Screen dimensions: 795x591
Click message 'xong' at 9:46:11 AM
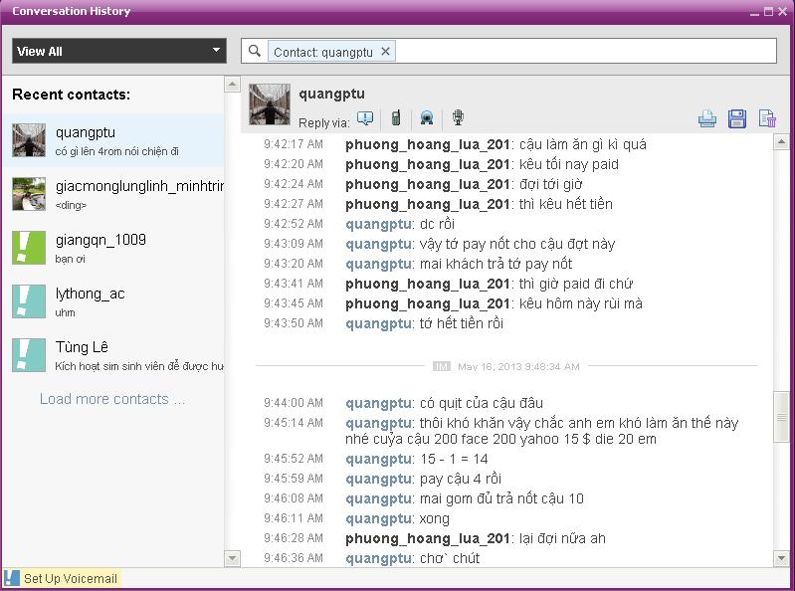point(435,519)
